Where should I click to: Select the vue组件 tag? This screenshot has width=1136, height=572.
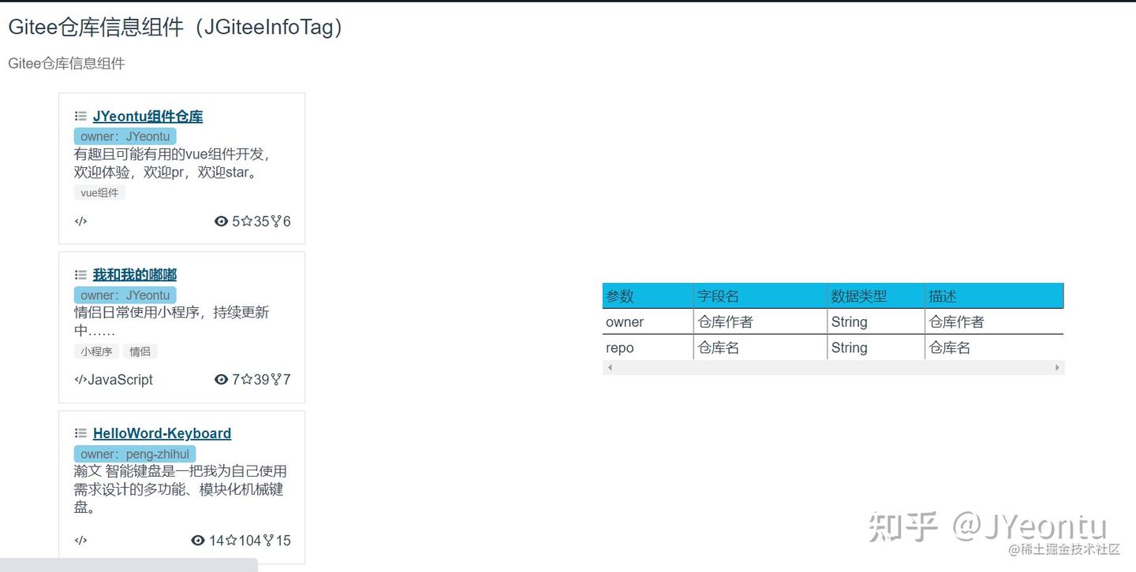tap(99, 192)
